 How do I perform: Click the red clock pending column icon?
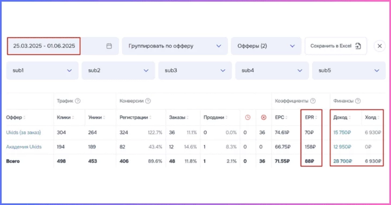[247, 118]
